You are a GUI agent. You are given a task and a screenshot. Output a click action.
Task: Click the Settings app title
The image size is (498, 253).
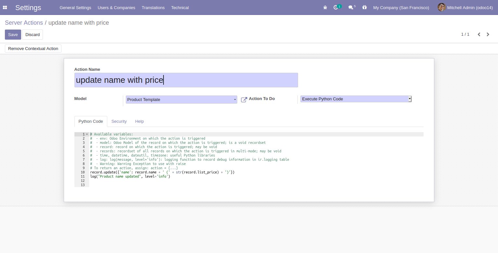(x=28, y=7)
